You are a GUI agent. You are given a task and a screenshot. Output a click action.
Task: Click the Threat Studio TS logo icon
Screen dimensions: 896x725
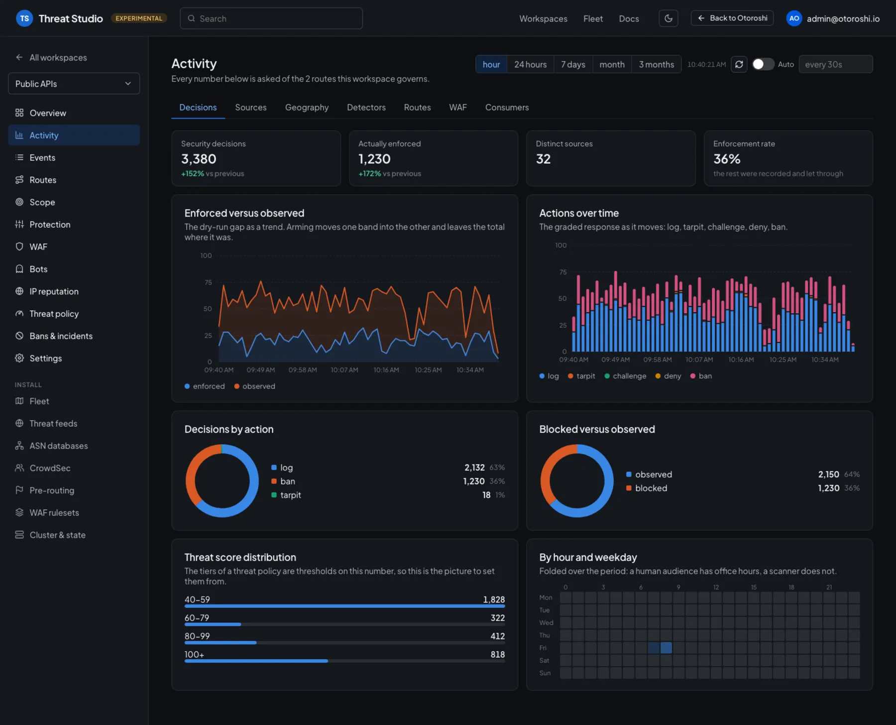24,18
